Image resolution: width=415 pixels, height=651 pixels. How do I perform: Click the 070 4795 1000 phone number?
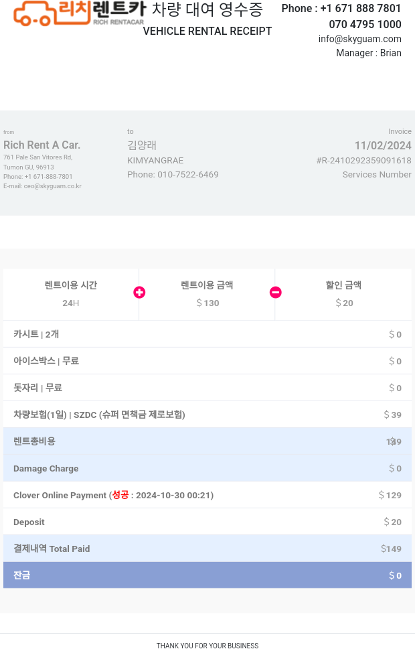coord(365,24)
